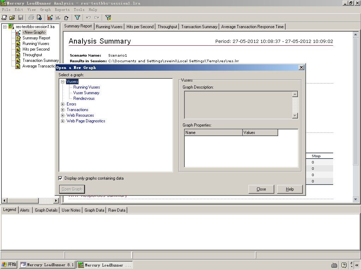
Task: Select Hits per Second in session tree
Action: tap(36, 49)
